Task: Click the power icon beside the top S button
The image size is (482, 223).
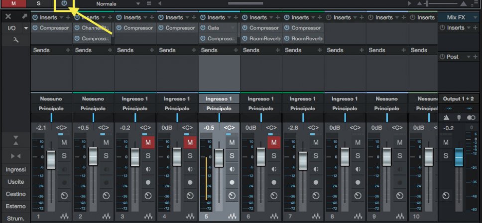Action: click(64, 3)
